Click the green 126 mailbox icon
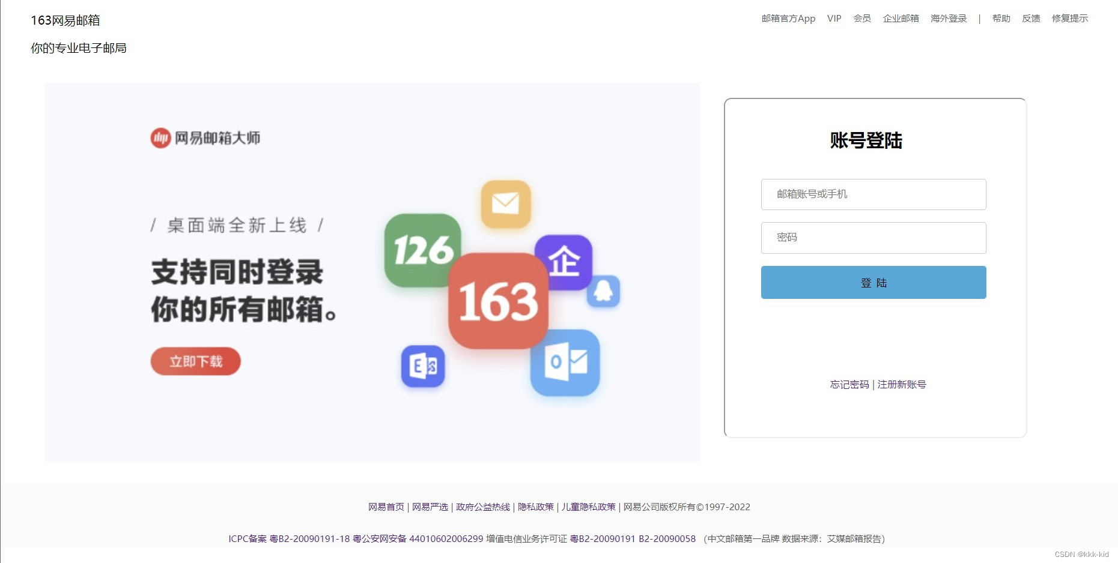Image resolution: width=1118 pixels, height=563 pixels. coord(423,250)
